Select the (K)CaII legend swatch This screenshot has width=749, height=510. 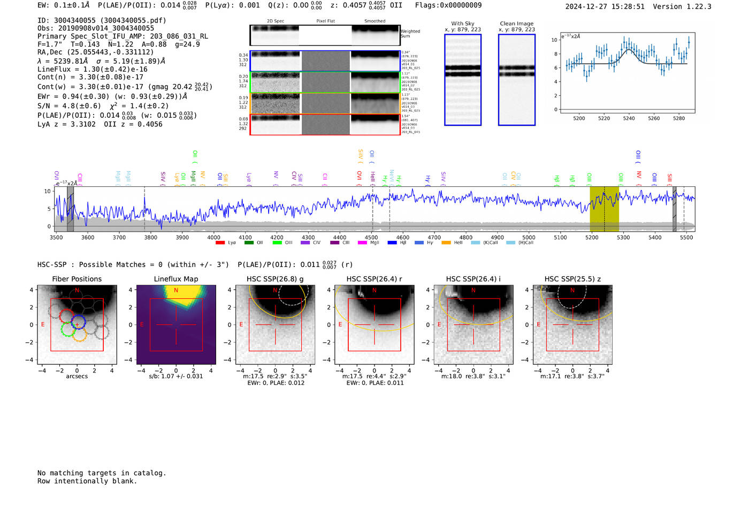pos(476,243)
